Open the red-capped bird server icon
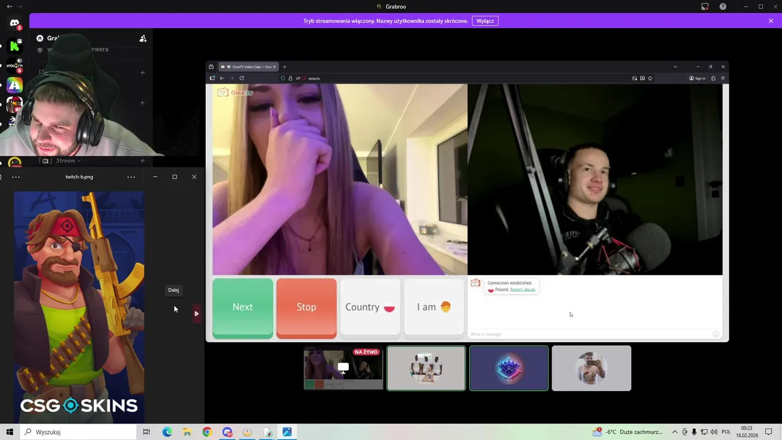Screen dimensions: 782x440 (x=15, y=104)
